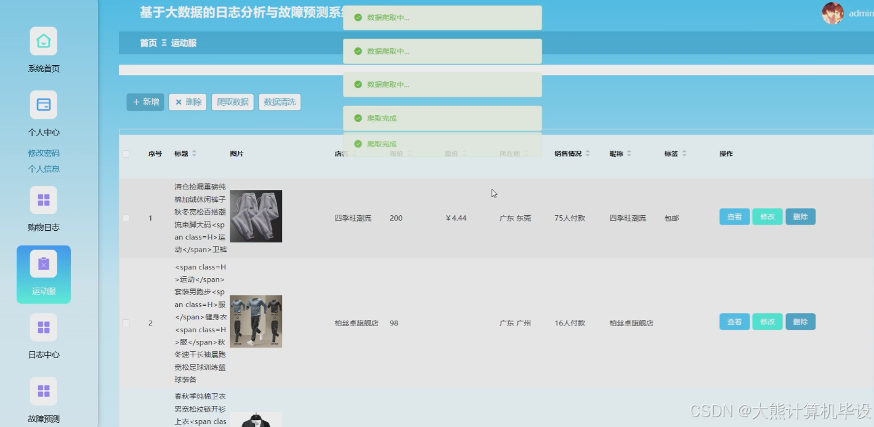874x427 pixels.
Task: Click 包邮 tag cell in row 1
Action: click(671, 218)
